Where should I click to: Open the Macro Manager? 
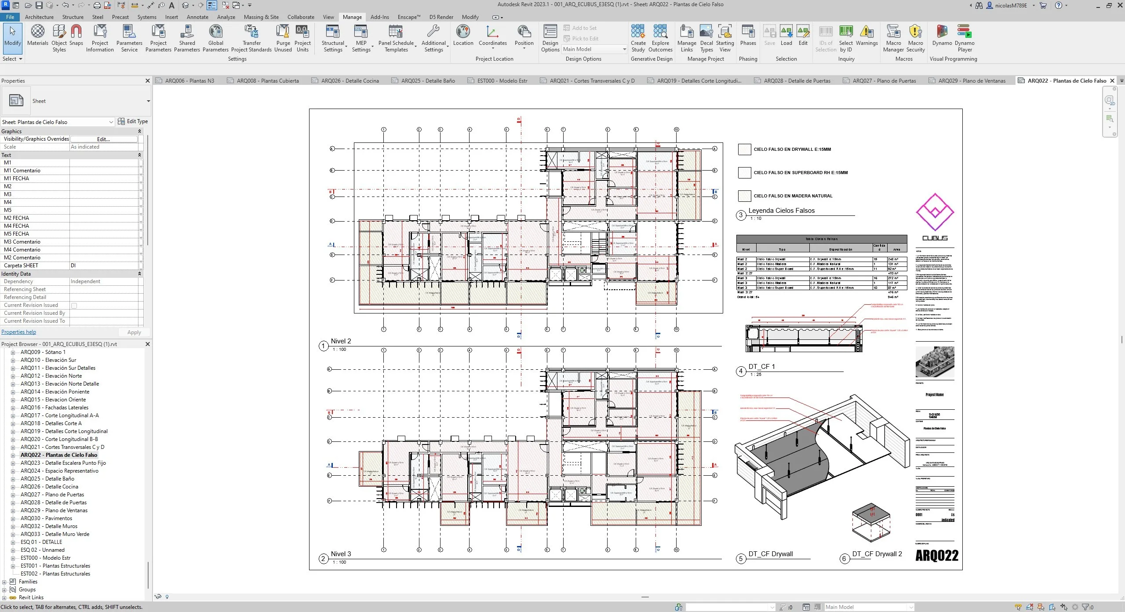893,38
